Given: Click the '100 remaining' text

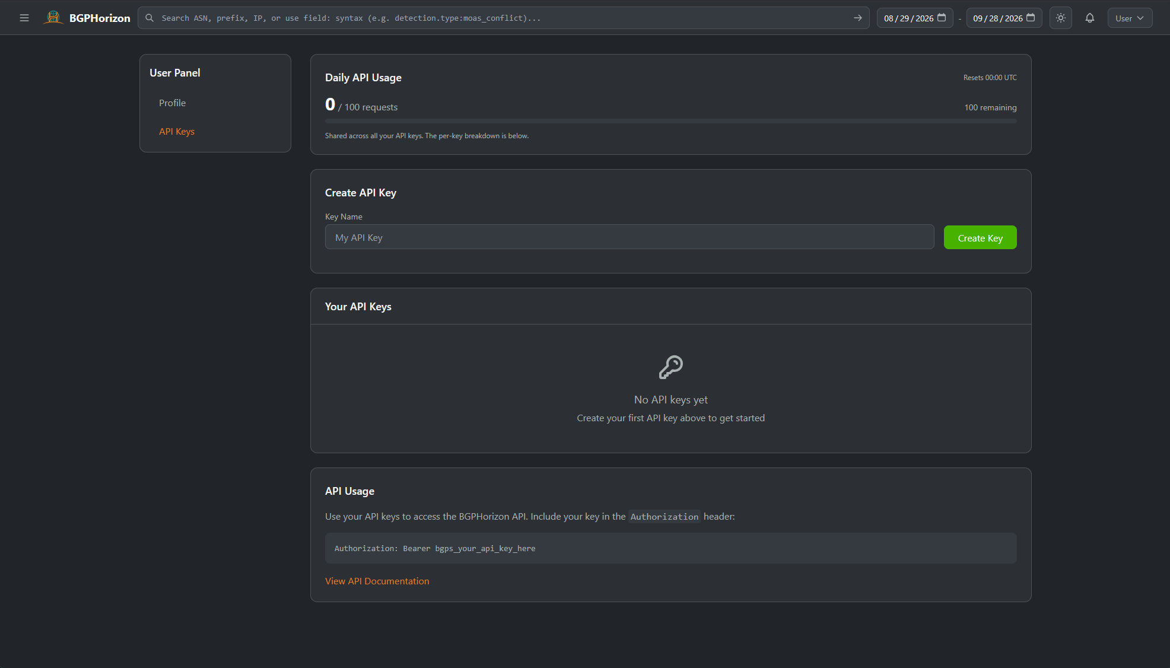Looking at the screenshot, I should pyautogui.click(x=990, y=107).
